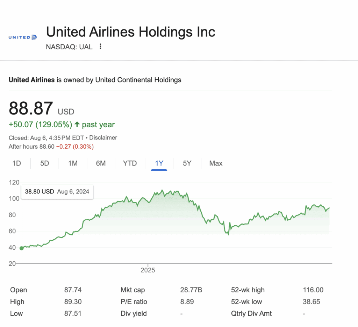Switch to the 1D time range
This screenshot has width=358, height=327.
[17, 163]
